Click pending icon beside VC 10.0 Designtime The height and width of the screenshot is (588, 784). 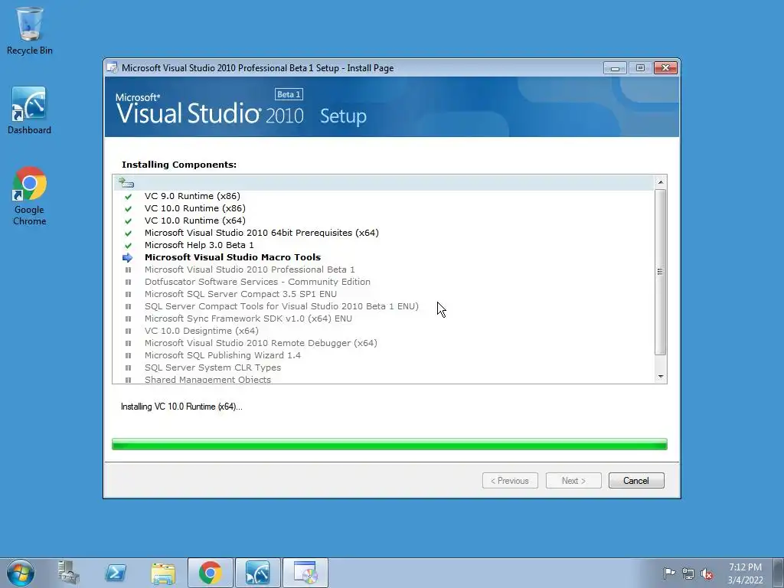tap(128, 331)
